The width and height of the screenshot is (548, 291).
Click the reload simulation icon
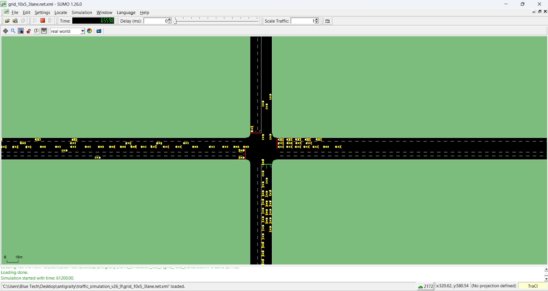coord(23,21)
